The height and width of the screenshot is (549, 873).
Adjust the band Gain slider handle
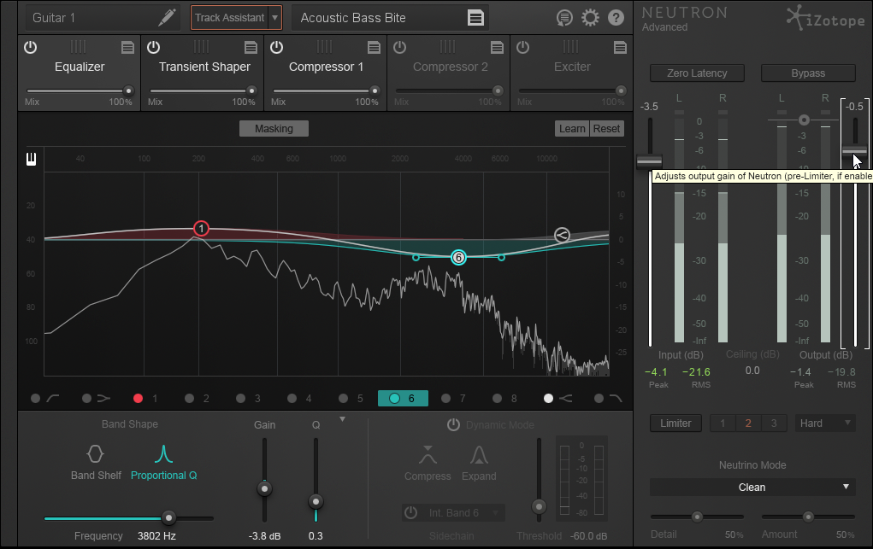(264, 489)
